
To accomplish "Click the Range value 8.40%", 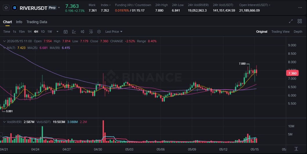I will click(152, 41).
